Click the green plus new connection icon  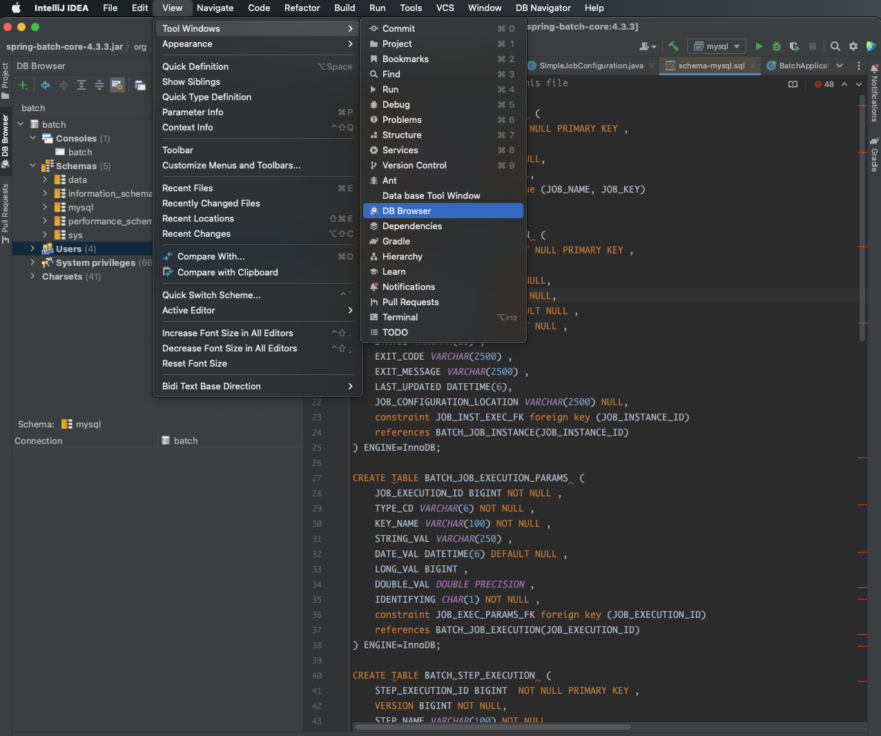coord(23,85)
